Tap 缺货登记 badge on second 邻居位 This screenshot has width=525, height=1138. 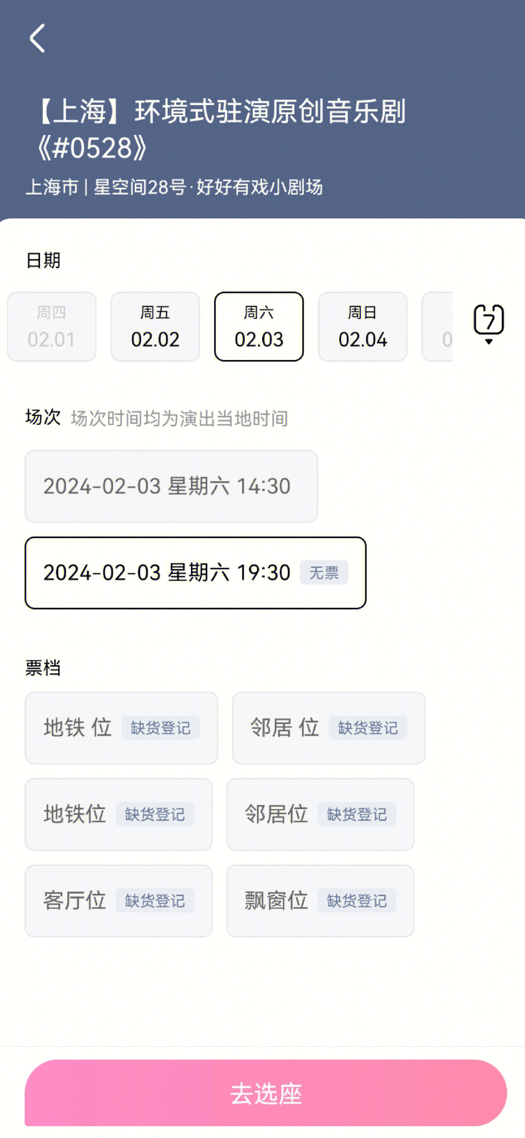(357, 814)
